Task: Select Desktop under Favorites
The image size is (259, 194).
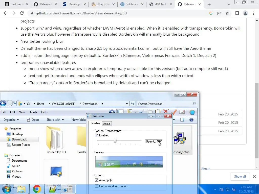Action: [17, 134]
